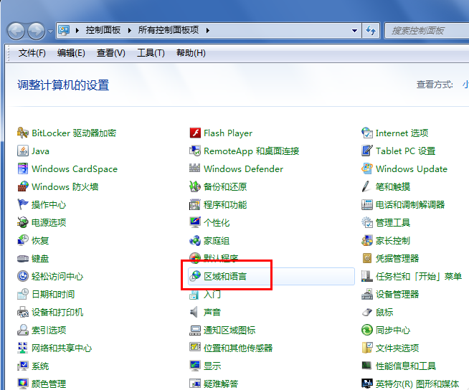Open 位置和其他传感器 link
This screenshot has width=469, height=390.
point(238,348)
